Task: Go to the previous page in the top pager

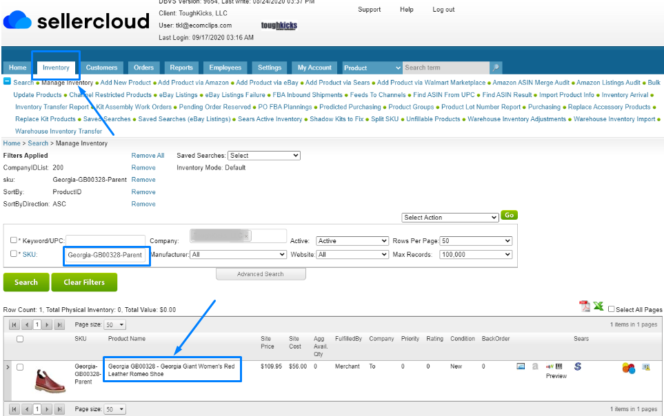Action: [x=27, y=325]
